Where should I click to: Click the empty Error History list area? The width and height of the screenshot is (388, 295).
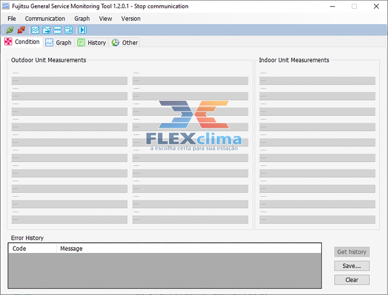pyautogui.click(x=165, y=270)
